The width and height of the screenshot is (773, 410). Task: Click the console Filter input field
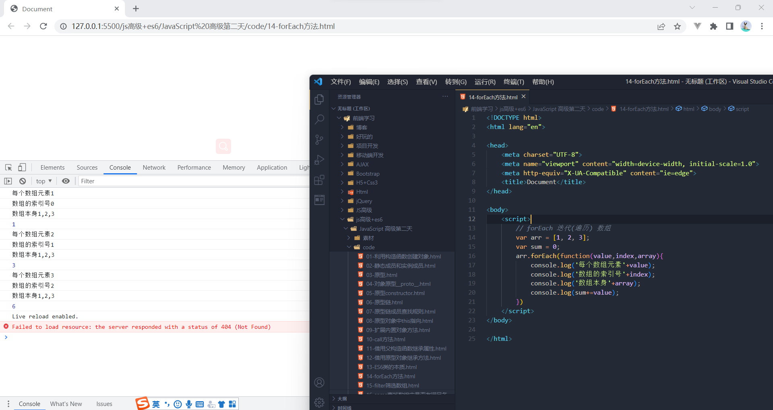(121, 181)
